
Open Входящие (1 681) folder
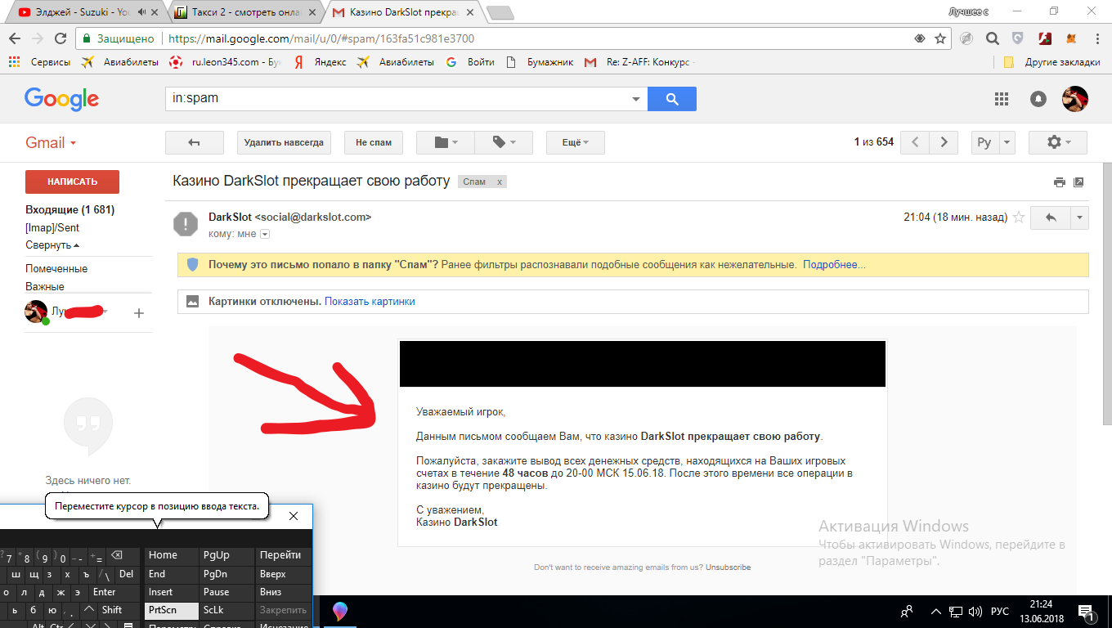tap(70, 210)
